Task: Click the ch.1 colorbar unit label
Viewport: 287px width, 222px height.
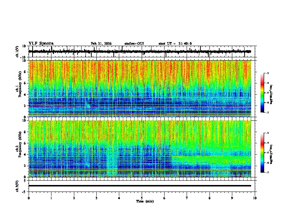Action: click(x=271, y=95)
